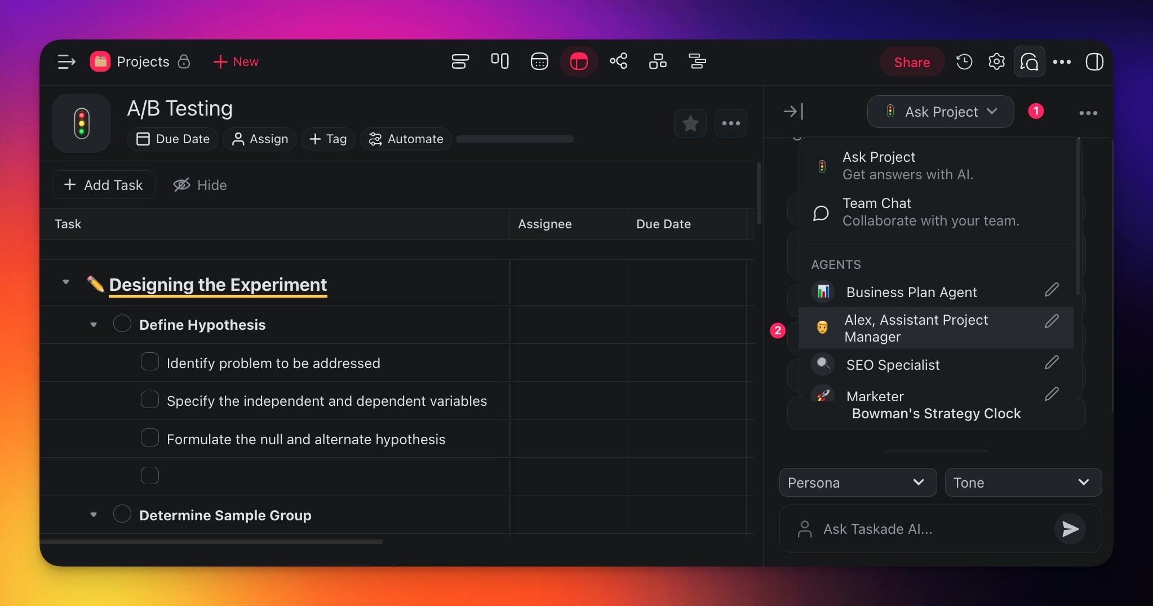Collapse the Designing the Experiment section

coord(66,282)
